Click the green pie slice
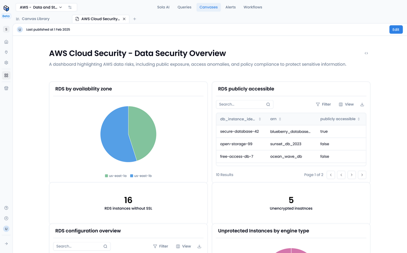This screenshot has height=253, width=407. point(143,133)
